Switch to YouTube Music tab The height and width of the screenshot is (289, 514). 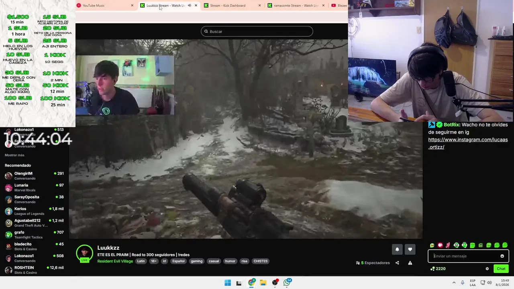pos(105,6)
